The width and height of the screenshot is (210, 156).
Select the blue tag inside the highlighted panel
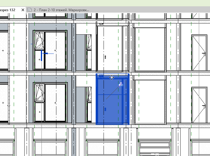pyautogui.click(x=105, y=109)
